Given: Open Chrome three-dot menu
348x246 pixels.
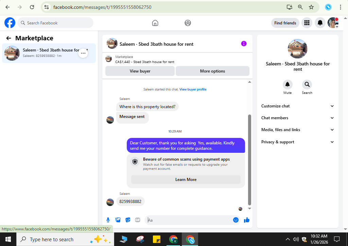Looking at the screenshot, I should (x=341, y=7).
